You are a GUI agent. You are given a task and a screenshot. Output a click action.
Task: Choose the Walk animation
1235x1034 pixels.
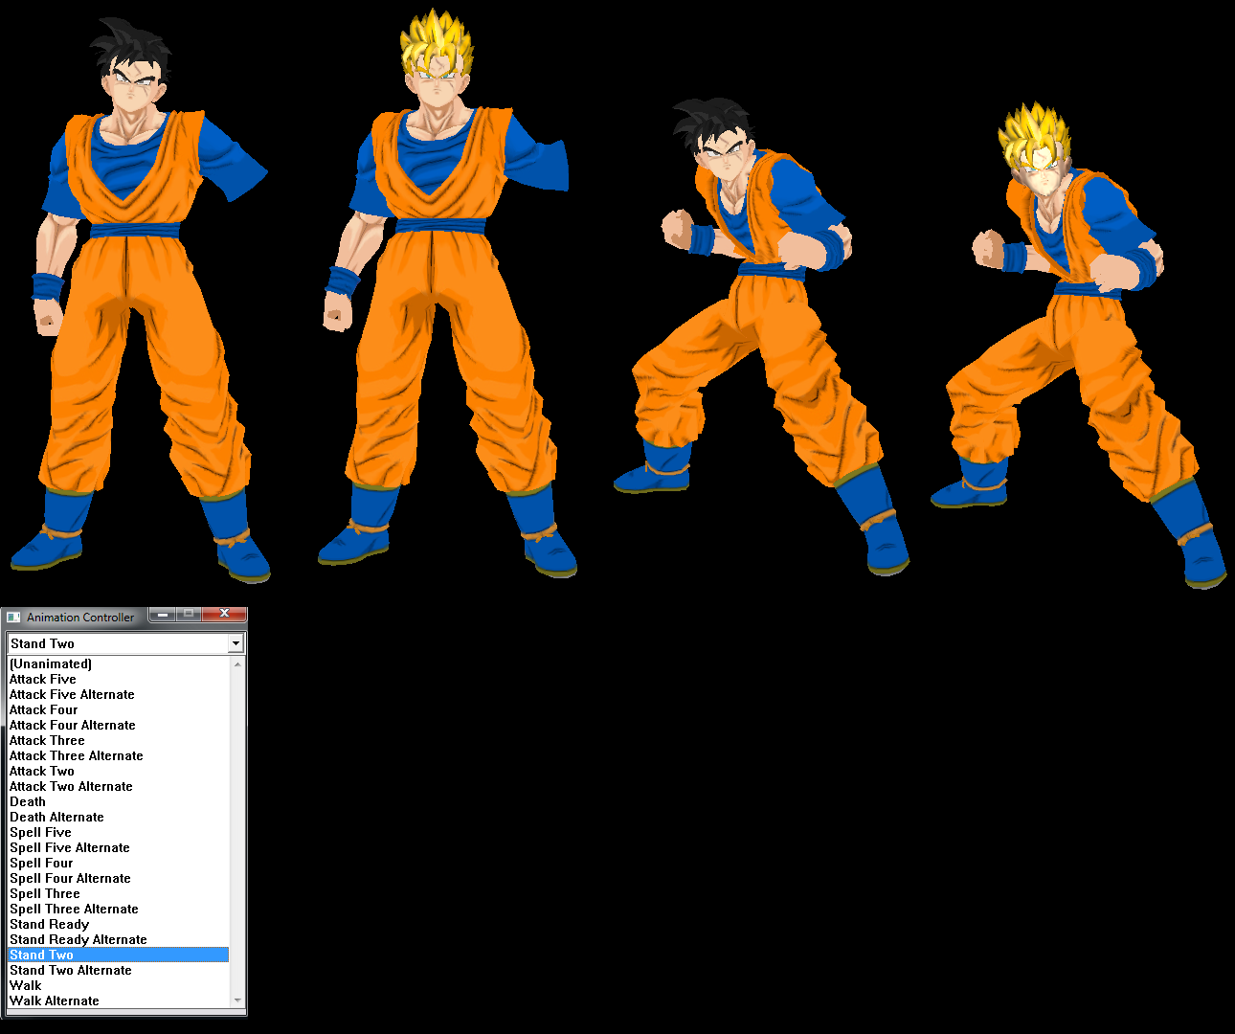(119, 985)
